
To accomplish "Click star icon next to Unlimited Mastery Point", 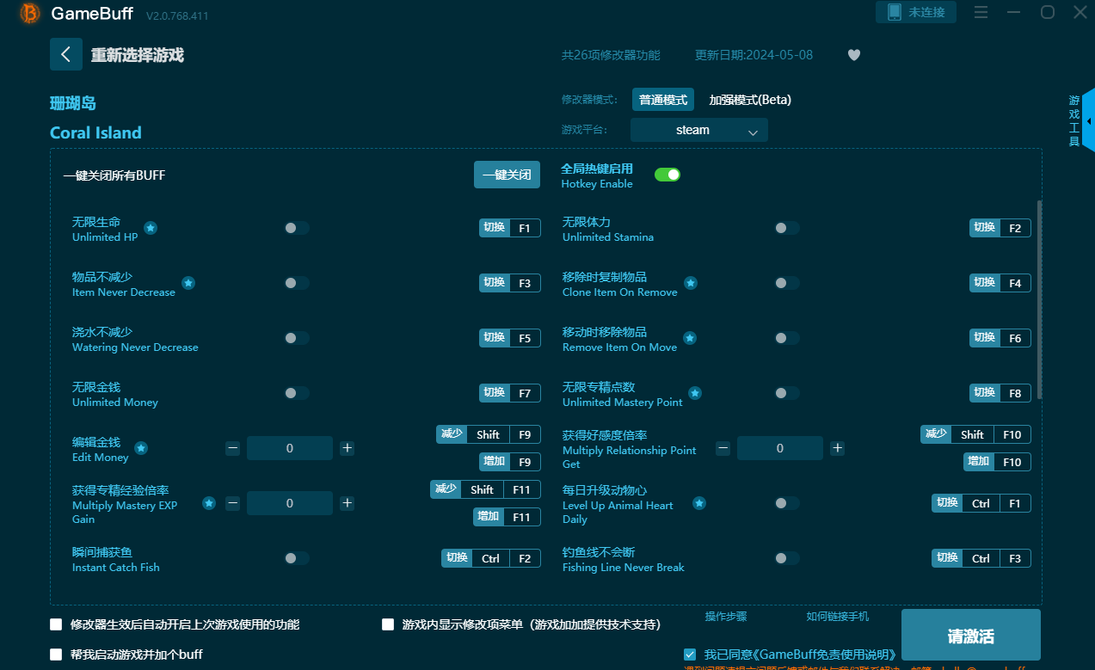I will (695, 393).
